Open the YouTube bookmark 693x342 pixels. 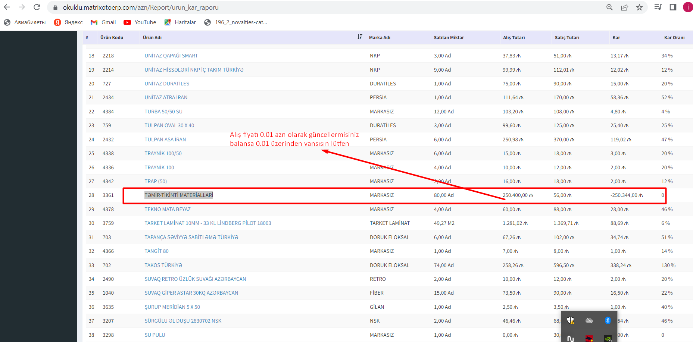click(x=140, y=22)
